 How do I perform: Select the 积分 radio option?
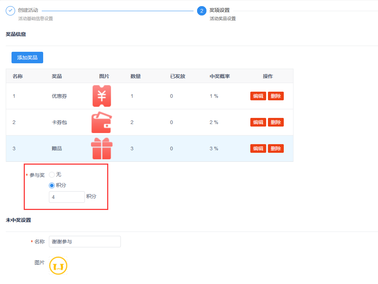(52, 185)
